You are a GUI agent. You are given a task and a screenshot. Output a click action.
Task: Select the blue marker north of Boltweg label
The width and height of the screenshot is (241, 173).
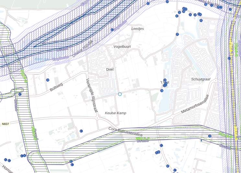pos(48,80)
